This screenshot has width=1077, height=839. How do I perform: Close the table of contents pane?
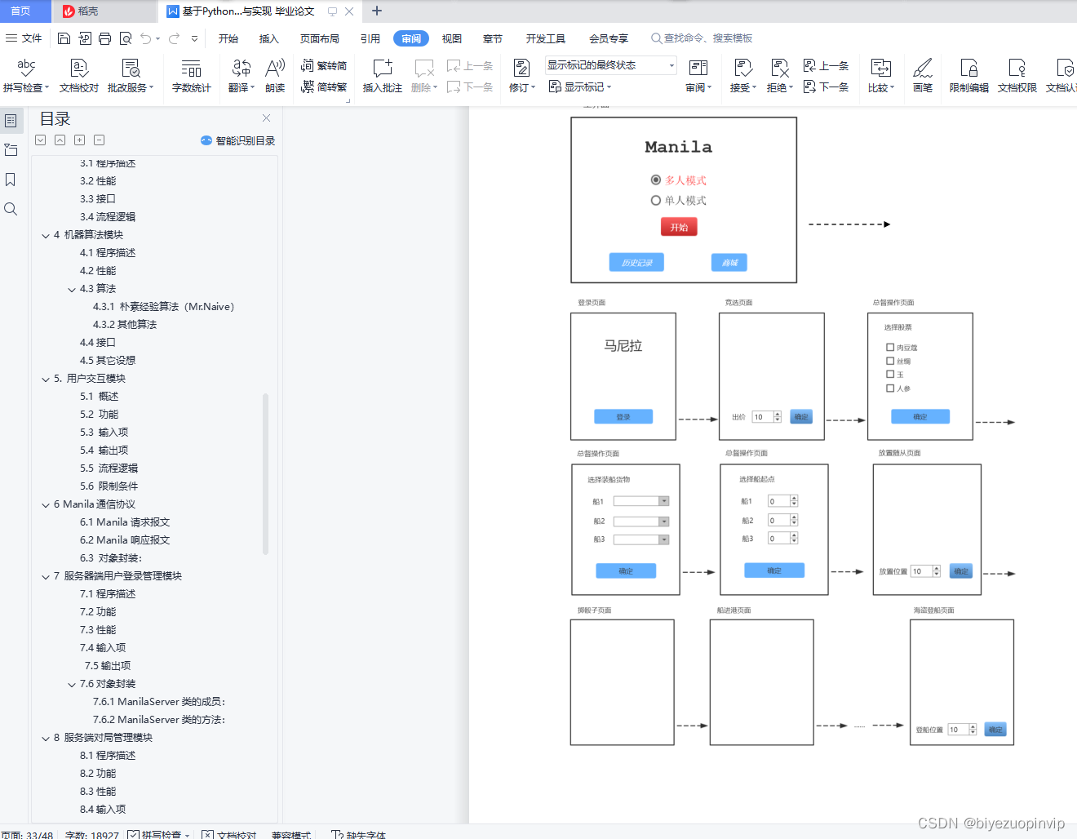[266, 118]
